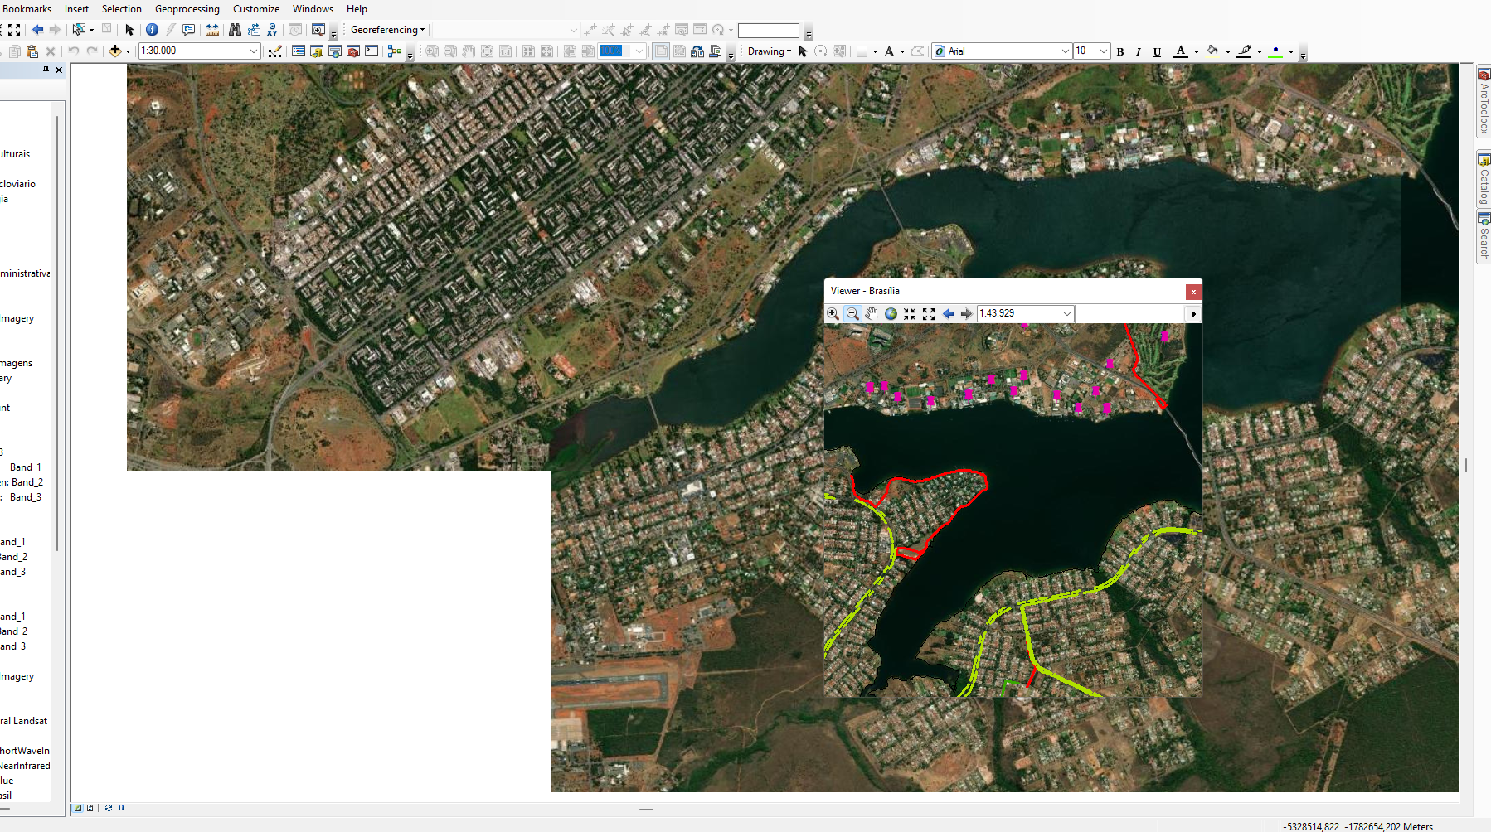Select the Identify tool icon
Image resolution: width=1491 pixels, height=832 pixels.
(x=152, y=30)
